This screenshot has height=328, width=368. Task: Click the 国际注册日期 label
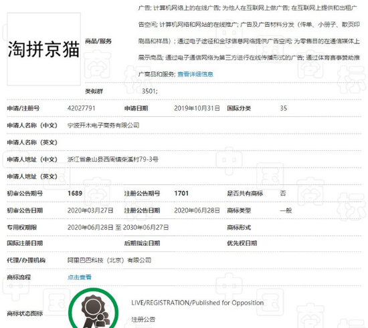pyautogui.click(x=25, y=243)
